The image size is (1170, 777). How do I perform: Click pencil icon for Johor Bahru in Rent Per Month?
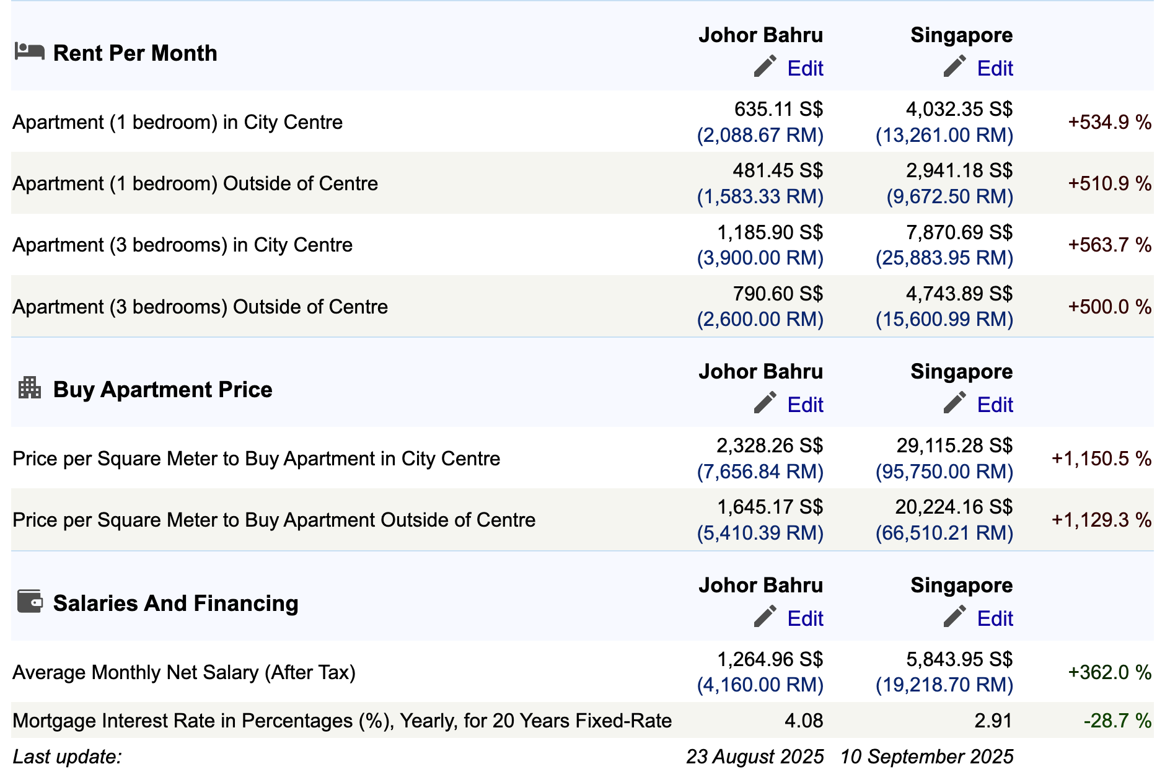point(765,66)
